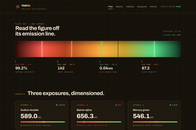Click the CLEAN status dot on Channel C
196x130 pixels.
[170, 105]
